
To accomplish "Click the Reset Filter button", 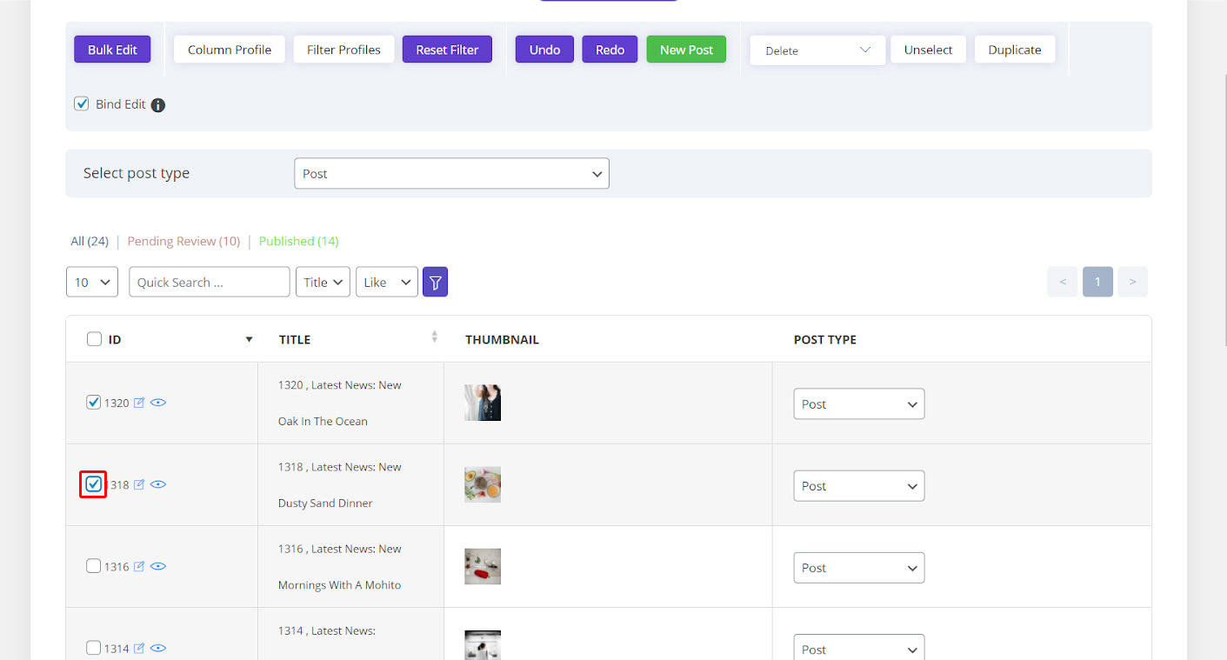I will coord(447,50).
